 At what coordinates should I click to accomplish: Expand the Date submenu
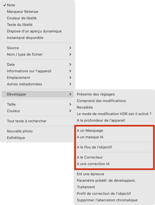37,65
